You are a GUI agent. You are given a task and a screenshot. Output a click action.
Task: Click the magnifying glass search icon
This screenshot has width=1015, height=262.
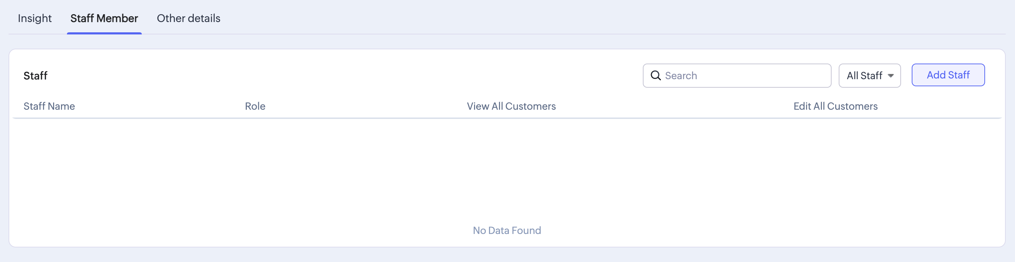click(x=655, y=75)
